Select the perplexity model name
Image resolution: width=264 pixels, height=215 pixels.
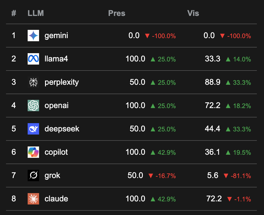(x=62, y=82)
